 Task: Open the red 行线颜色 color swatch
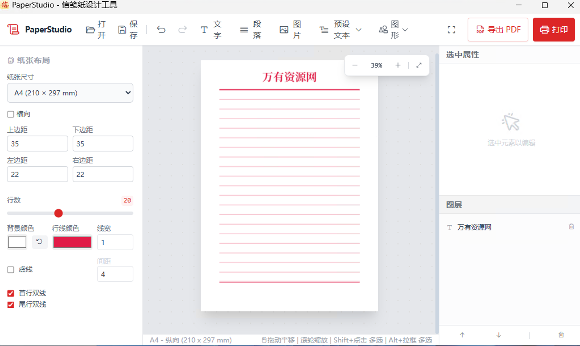[72, 242]
